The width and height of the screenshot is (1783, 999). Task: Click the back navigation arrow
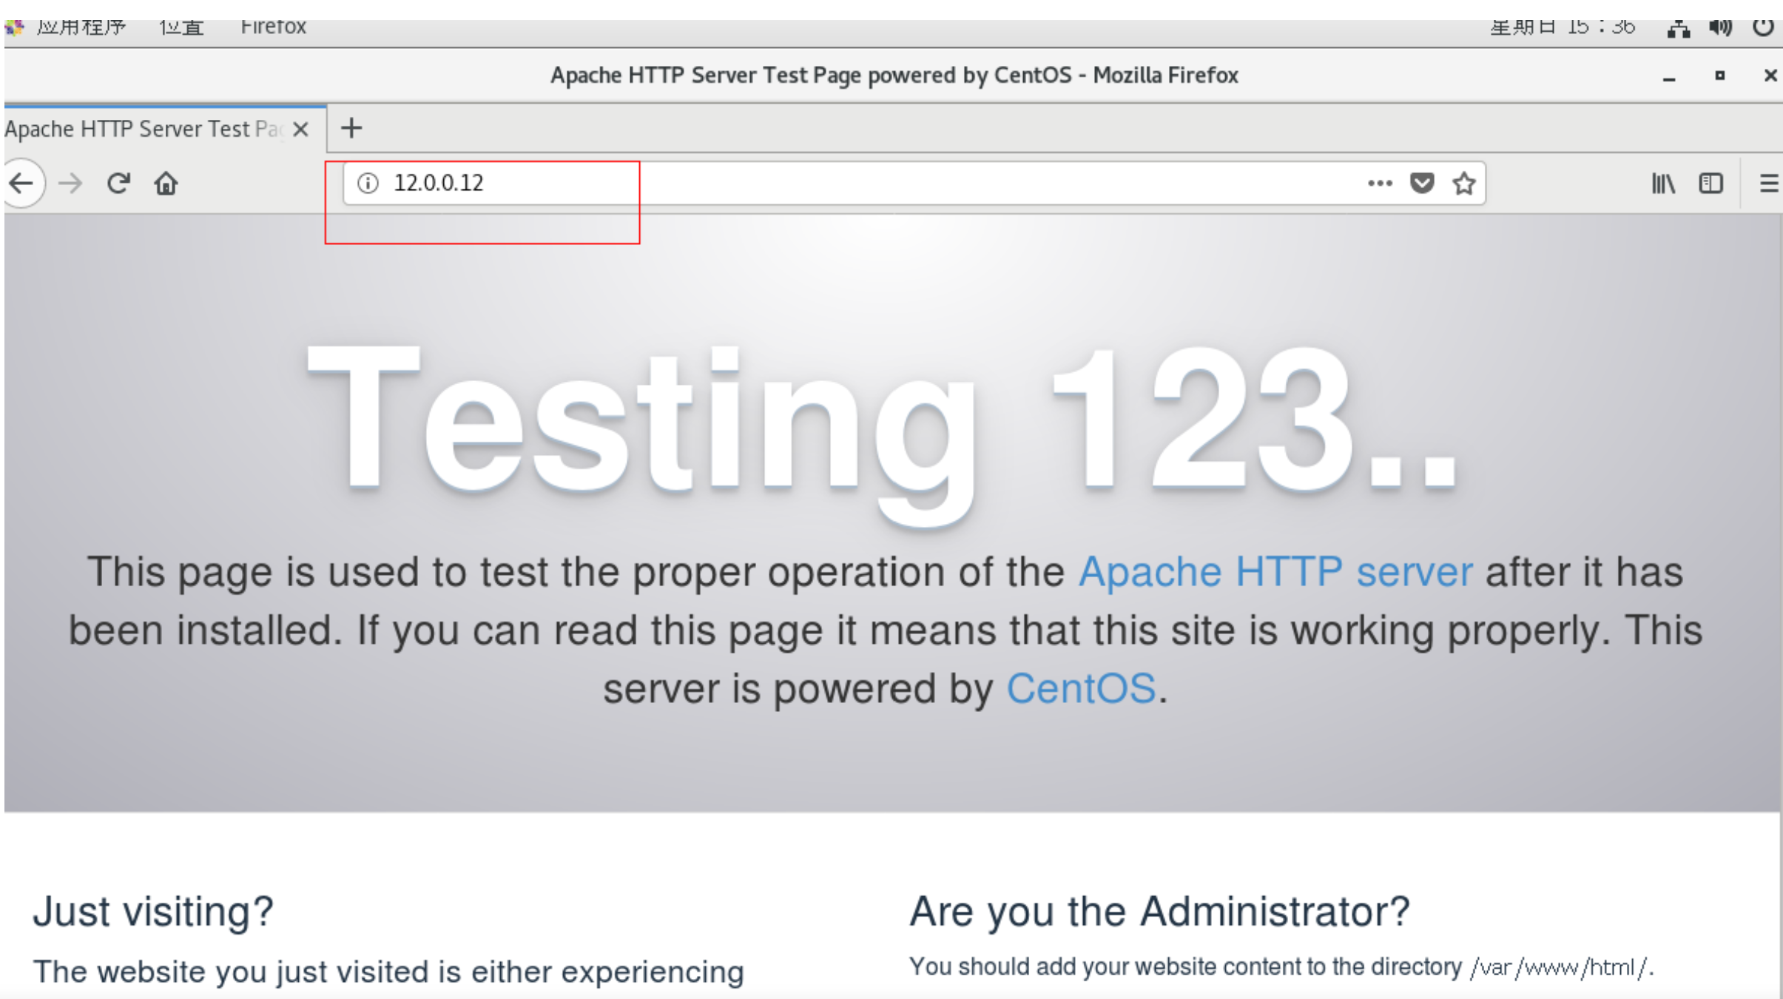(x=22, y=183)
